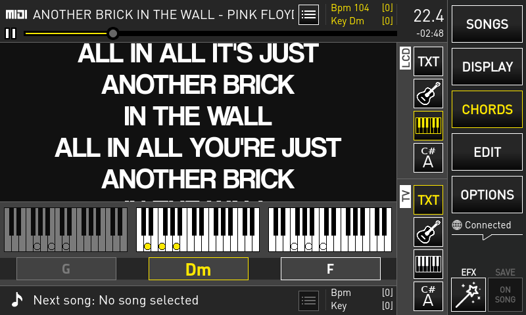Open the next song list icon
Screen dimensions: 526x315
click(x=308, y=301)
